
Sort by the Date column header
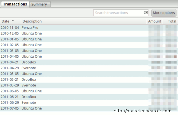11,21
